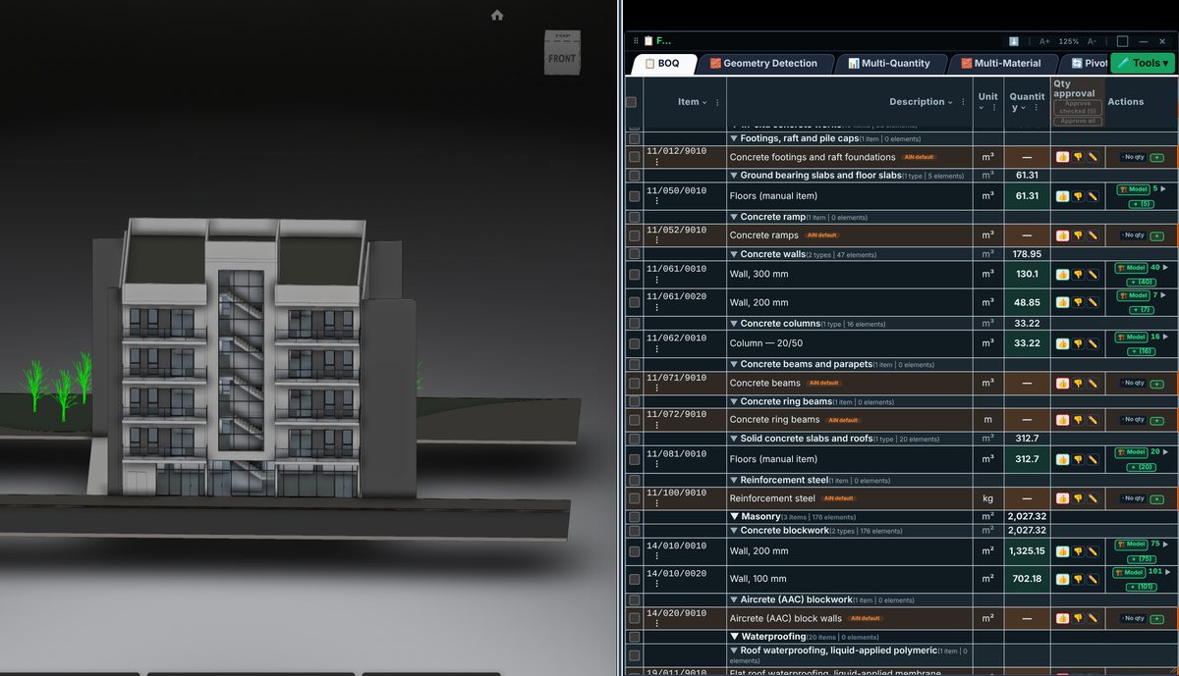Image resolution: width=1179 pixels, height=676 pixels.
Task: Thumbs down Wall, 100 mm 702.18 row
Action: click(1077, 579)
